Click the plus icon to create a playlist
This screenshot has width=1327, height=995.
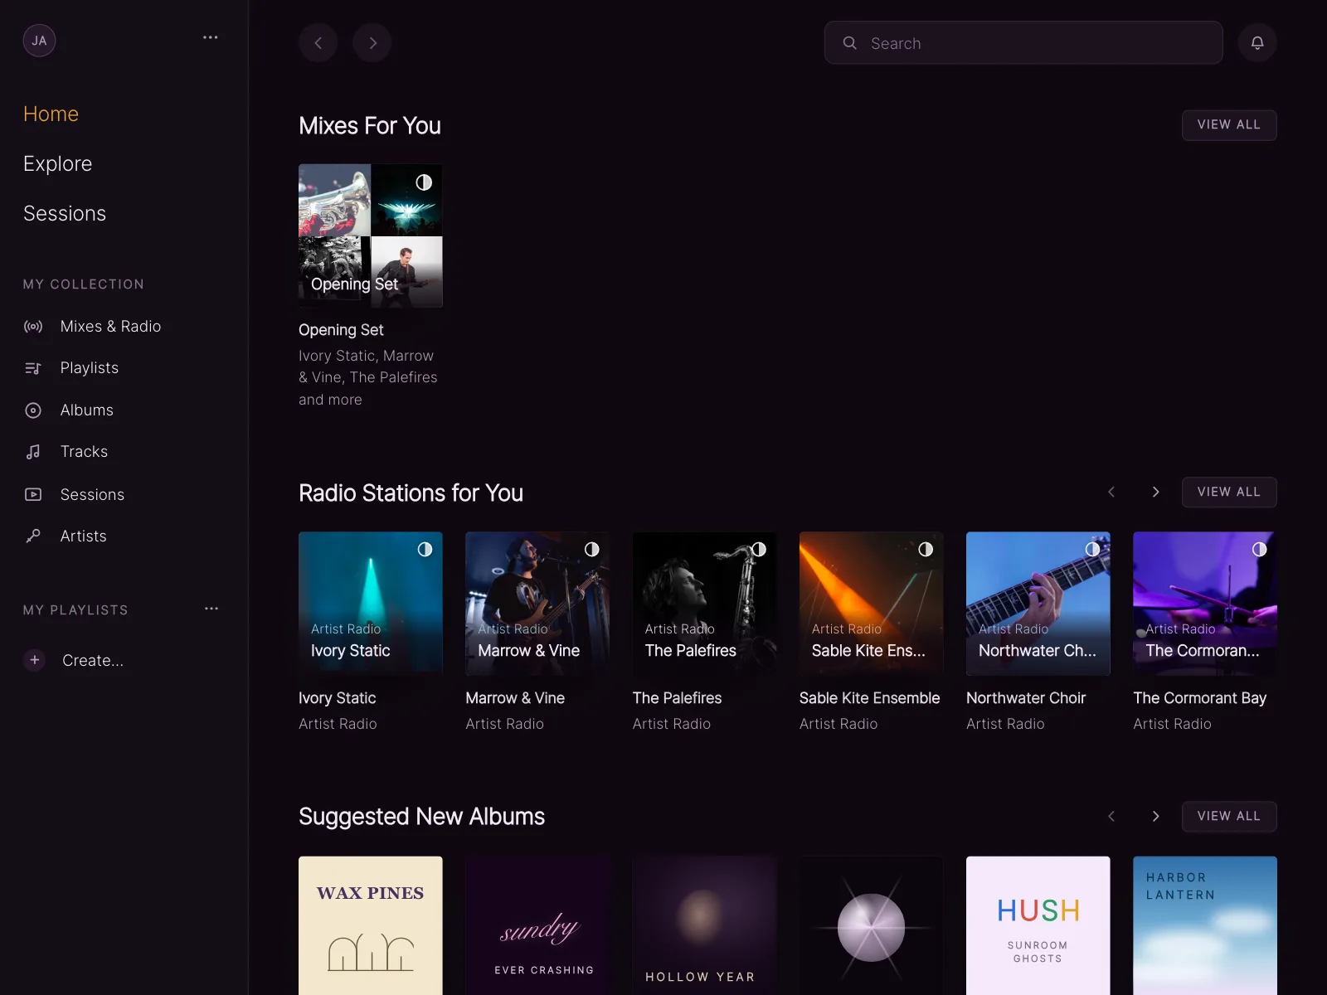[35, 660]
